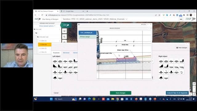The width and height of the screenshot is (197, 111).
Task: Select the left object aggressive cliff-face icon
Action: point(75,61)
